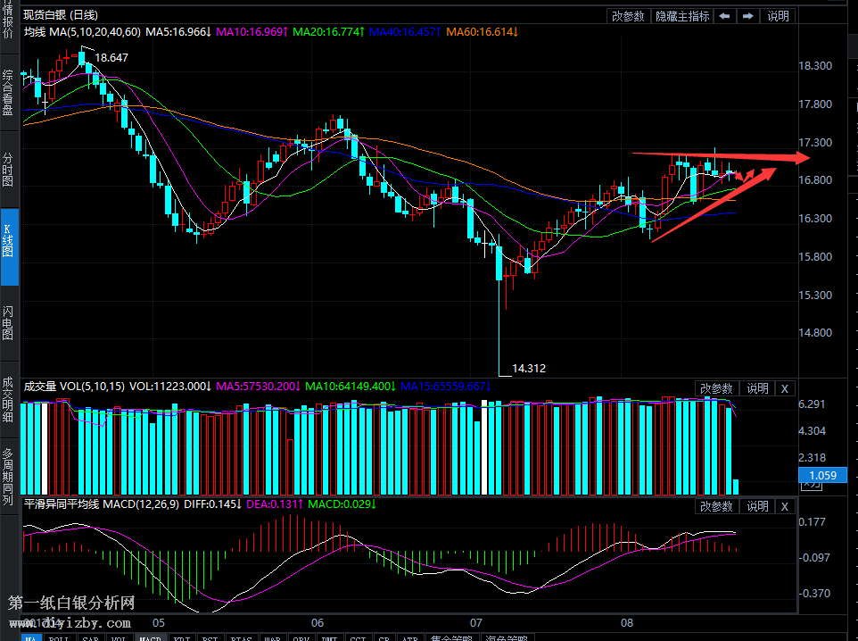
Task: Select the VOL indicator tab at bottom
Action: 116,637
